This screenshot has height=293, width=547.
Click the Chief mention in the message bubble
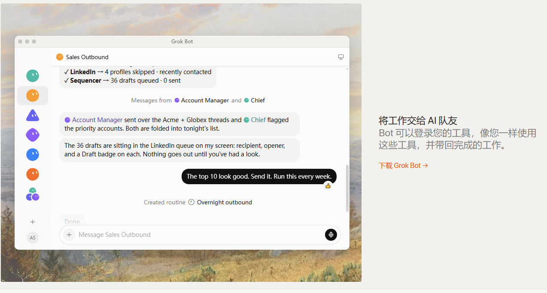(255, 120)
